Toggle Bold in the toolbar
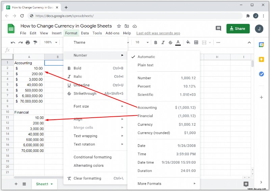This screenshot has height=191, width=270. point(156,42)
